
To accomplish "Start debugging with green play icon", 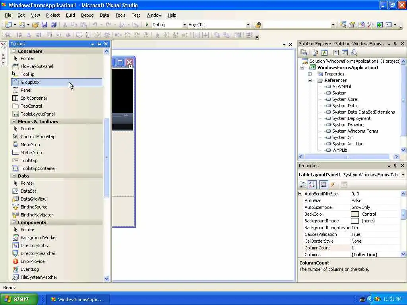I will 147,25.
